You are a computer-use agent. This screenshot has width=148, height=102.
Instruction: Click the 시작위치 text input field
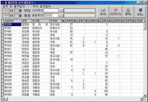coord(51,10)
